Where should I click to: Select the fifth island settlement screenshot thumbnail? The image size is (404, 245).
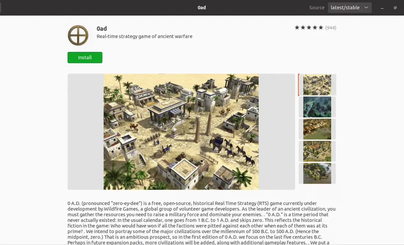pos(317,173)
